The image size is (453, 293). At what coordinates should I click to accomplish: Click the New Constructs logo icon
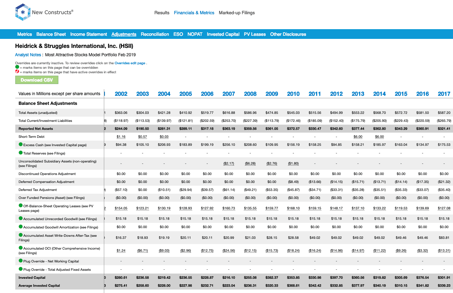pyautogui.click(x=23, y=12)
